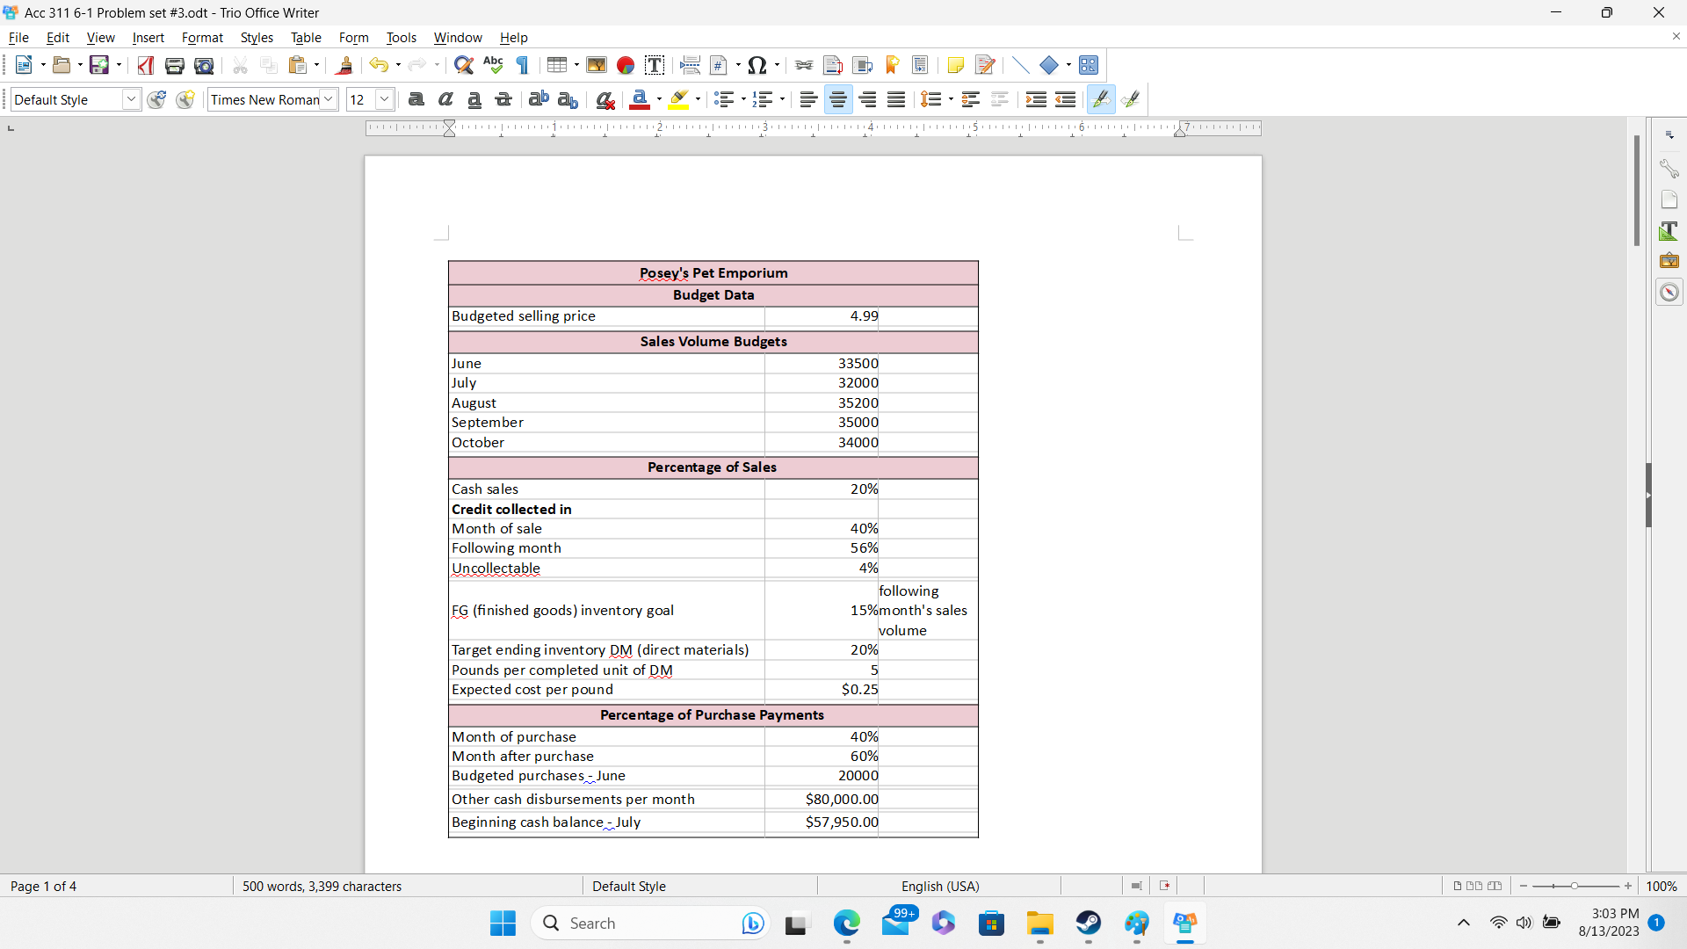
Task: Toggle formatting marks display
Action: (x=523, y=65)
